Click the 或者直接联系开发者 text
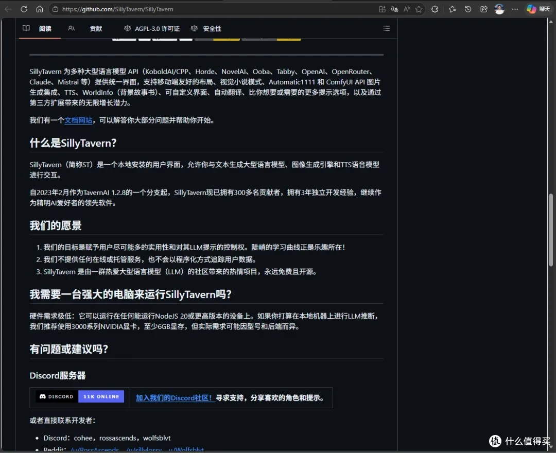The width and height of the screenshot is (556, 453). coord(62,421)
